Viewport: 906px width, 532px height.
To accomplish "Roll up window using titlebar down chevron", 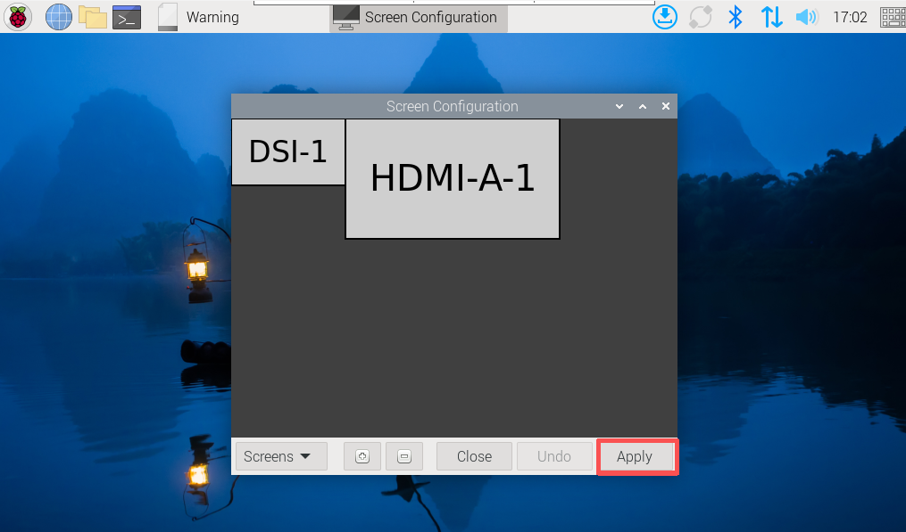I will 619,106.
